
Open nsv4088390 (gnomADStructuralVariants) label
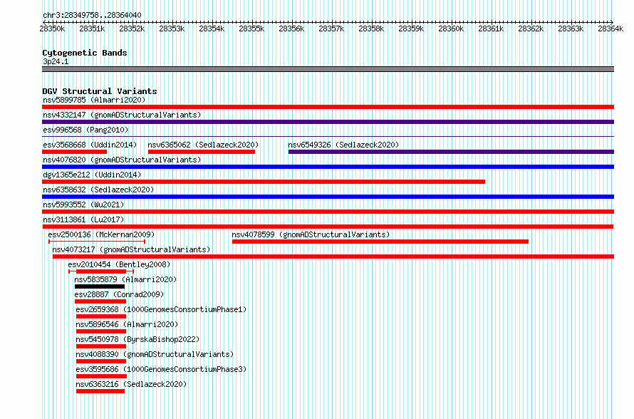155,354
